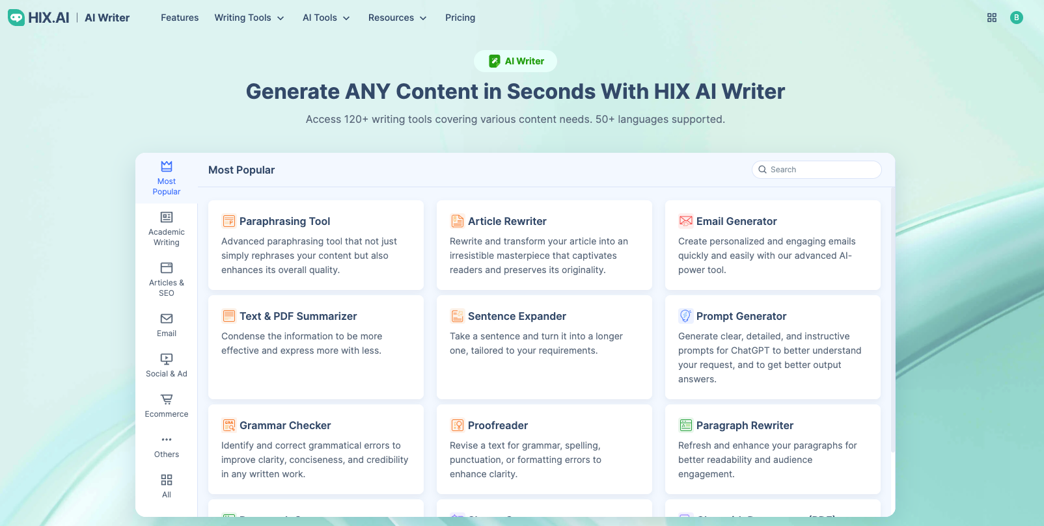This screenshot has width=1044, height=526.
Task: Click Paragraph Rewriter description text
Action: pos(767,460)
